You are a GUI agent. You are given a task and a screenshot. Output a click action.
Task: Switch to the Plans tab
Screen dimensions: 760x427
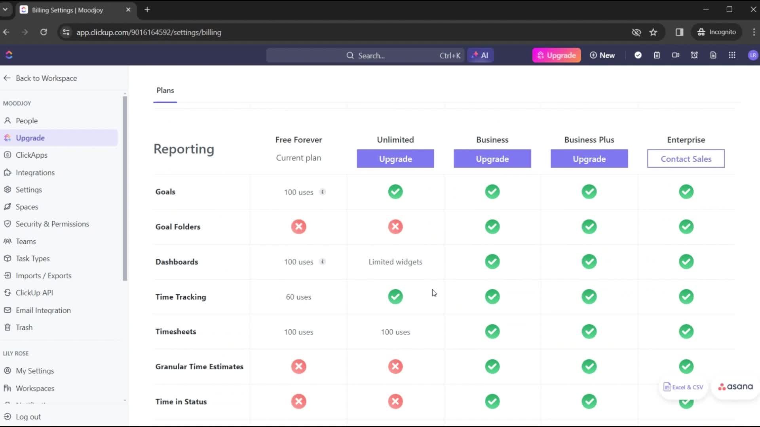tap(165, 91)
